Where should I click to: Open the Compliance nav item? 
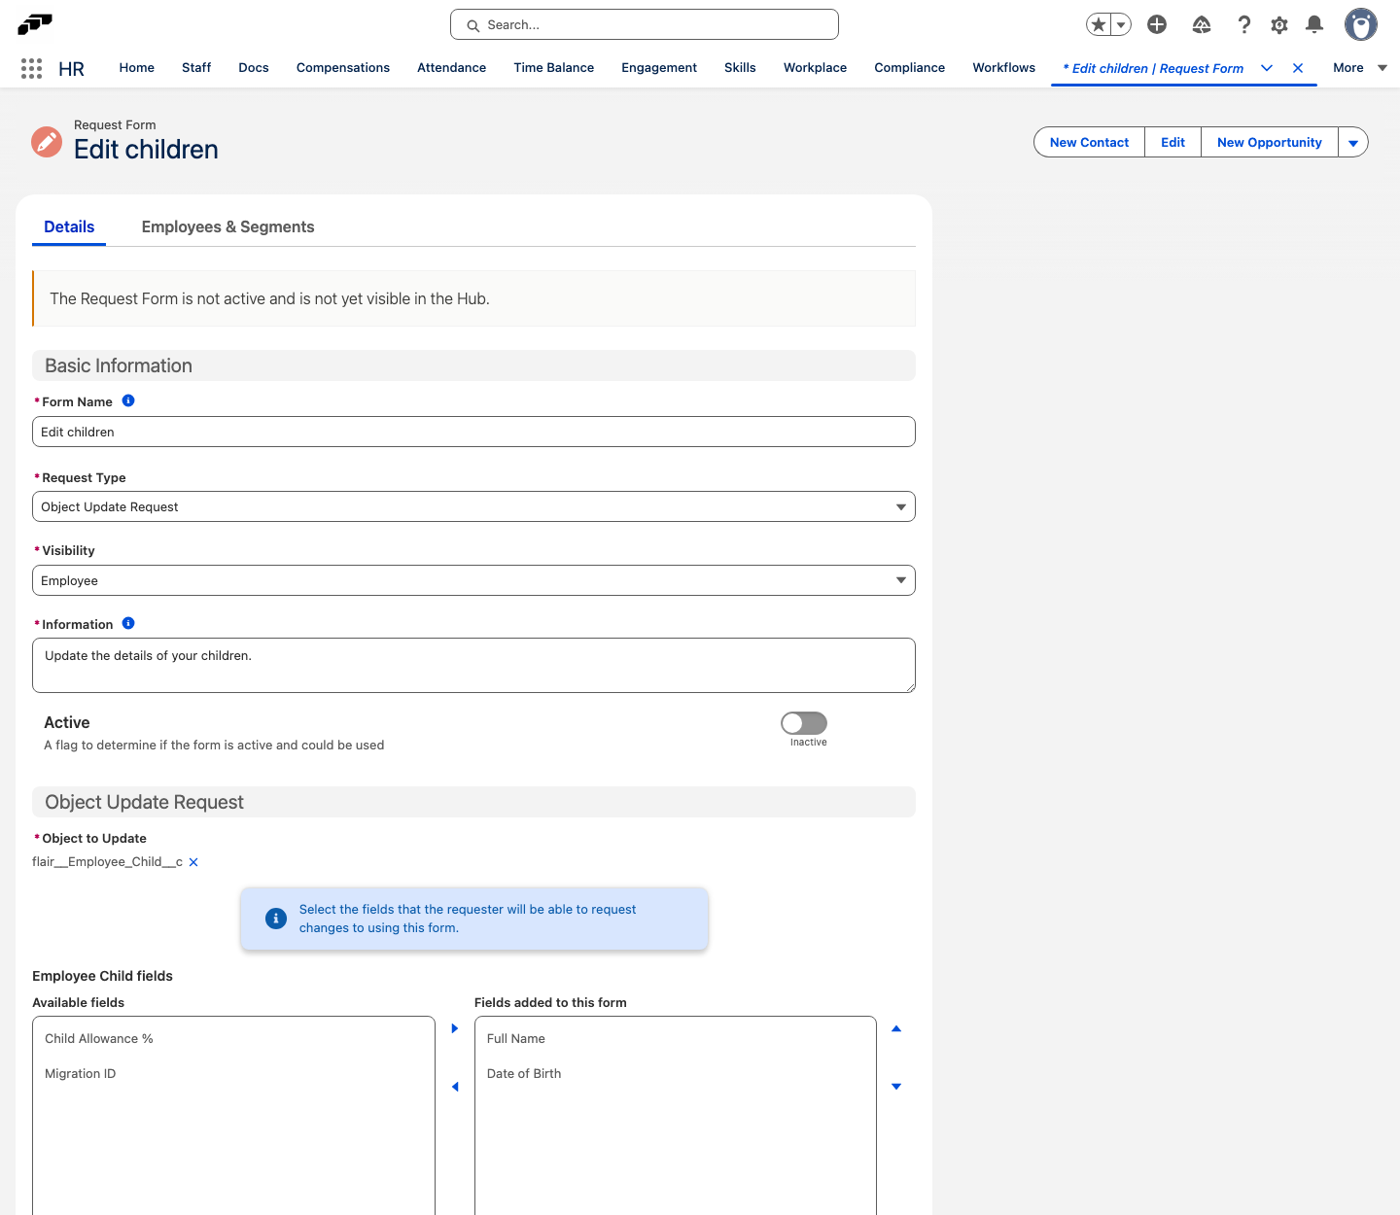coord(910,68)
